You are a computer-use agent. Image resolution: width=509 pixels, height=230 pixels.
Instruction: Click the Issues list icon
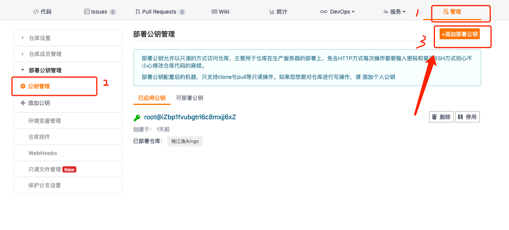coord(87,12)
